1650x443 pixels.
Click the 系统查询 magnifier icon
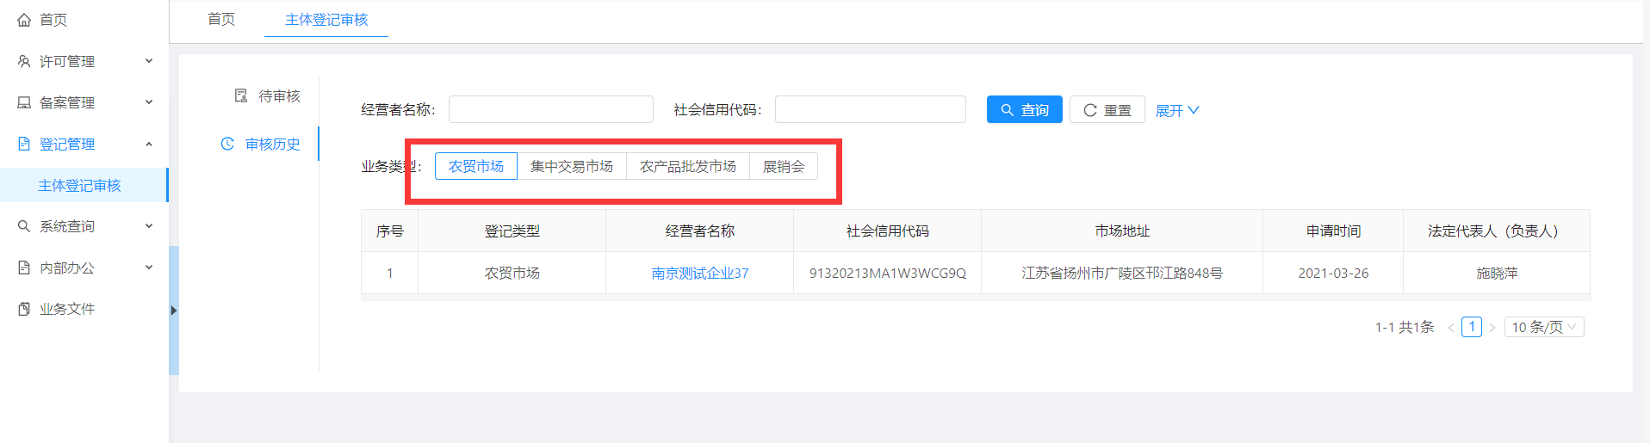[24, 226]
